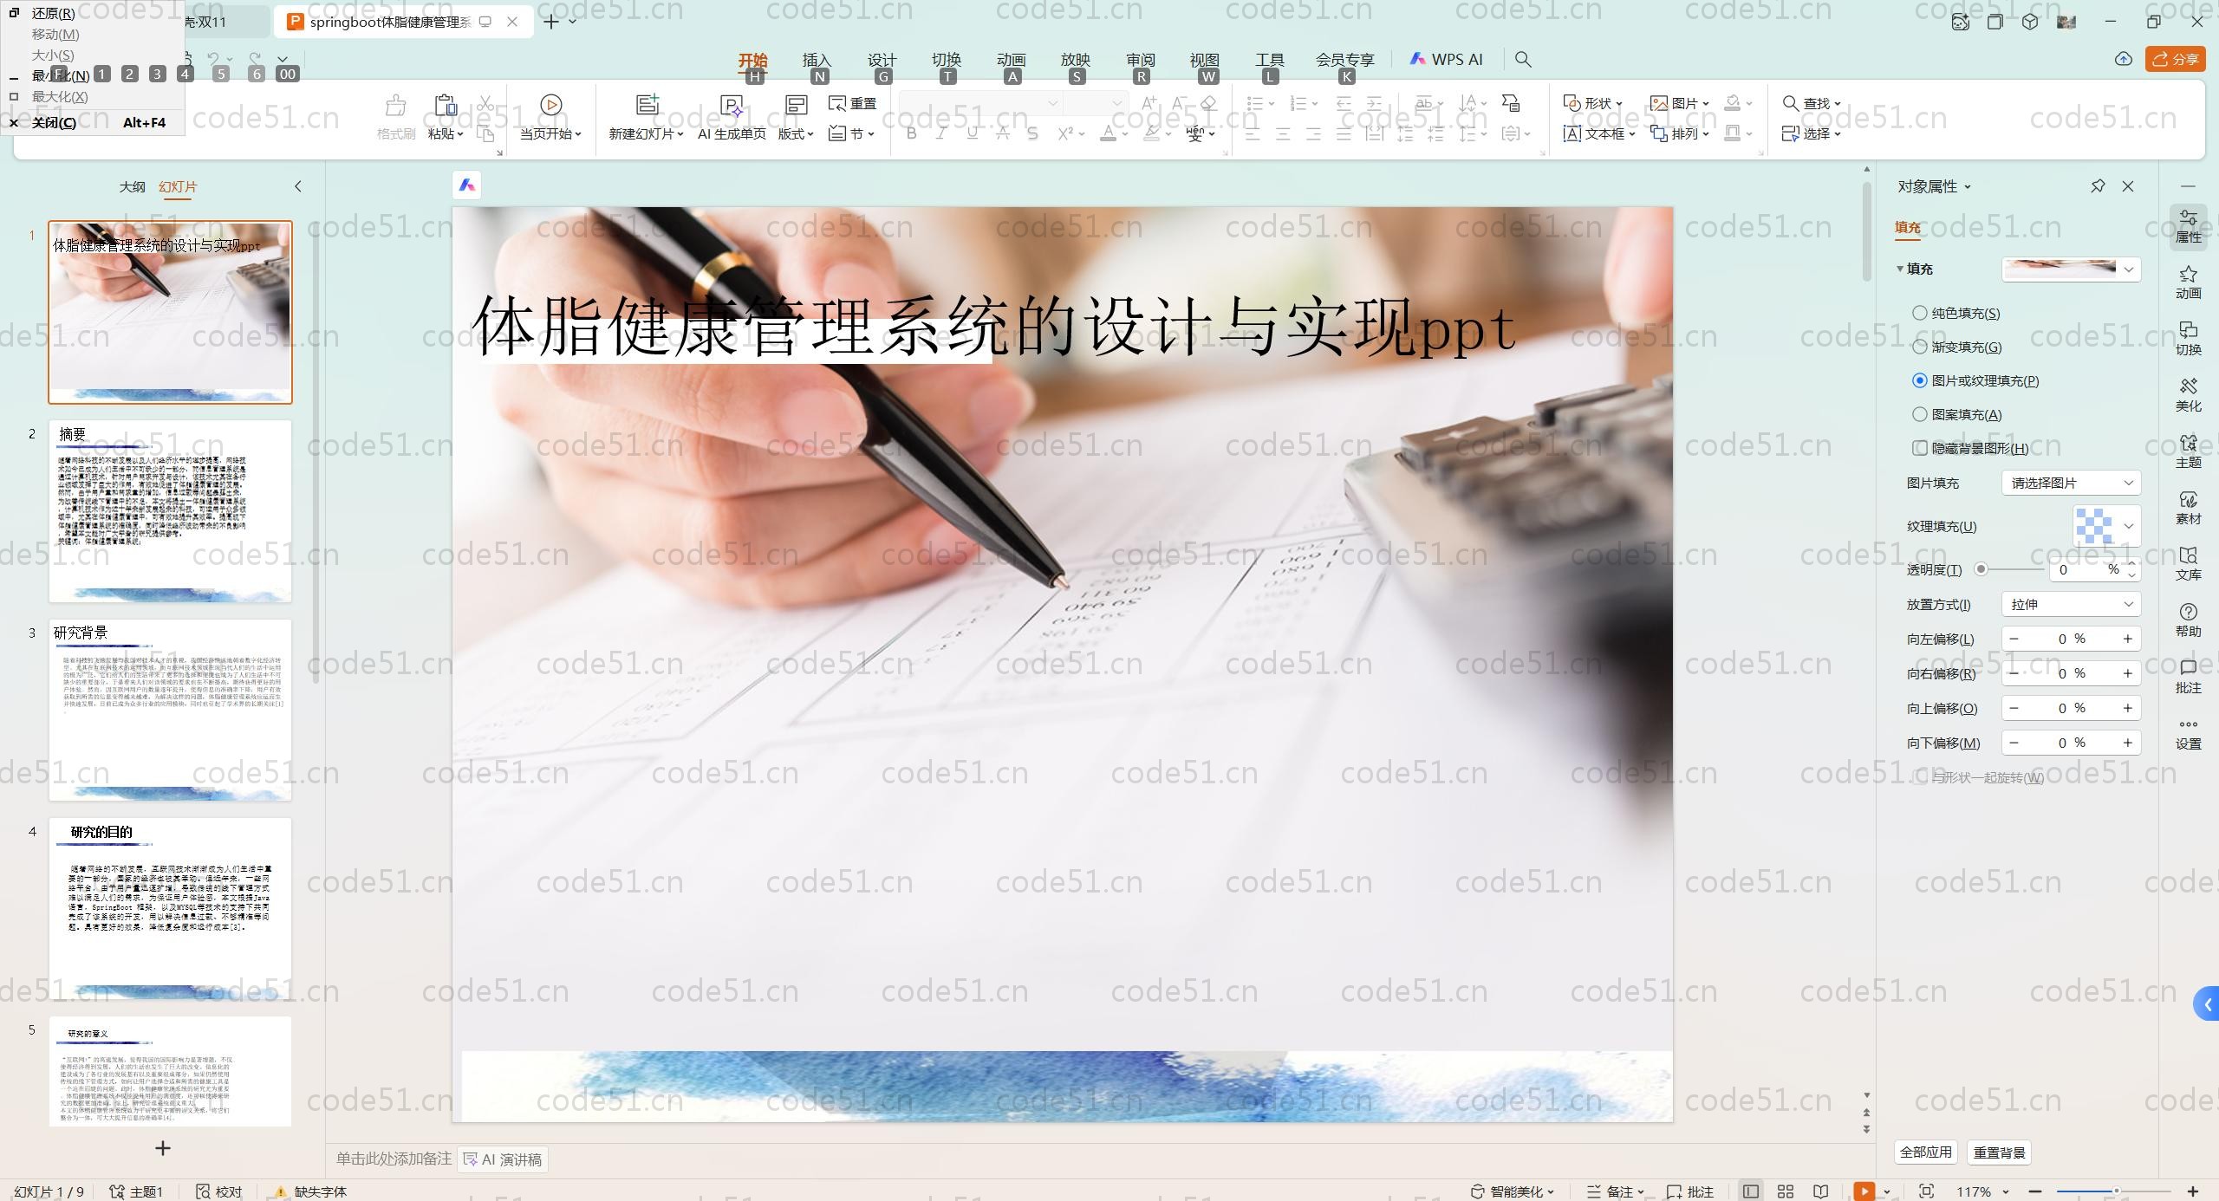
Task: Click the New Slide icon
Action: (x=647, y=105)
